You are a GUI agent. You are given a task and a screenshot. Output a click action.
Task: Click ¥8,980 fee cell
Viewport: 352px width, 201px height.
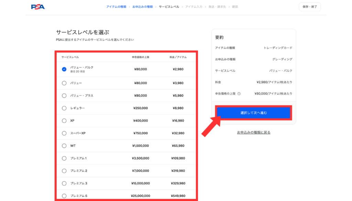(x=178, y=108)
